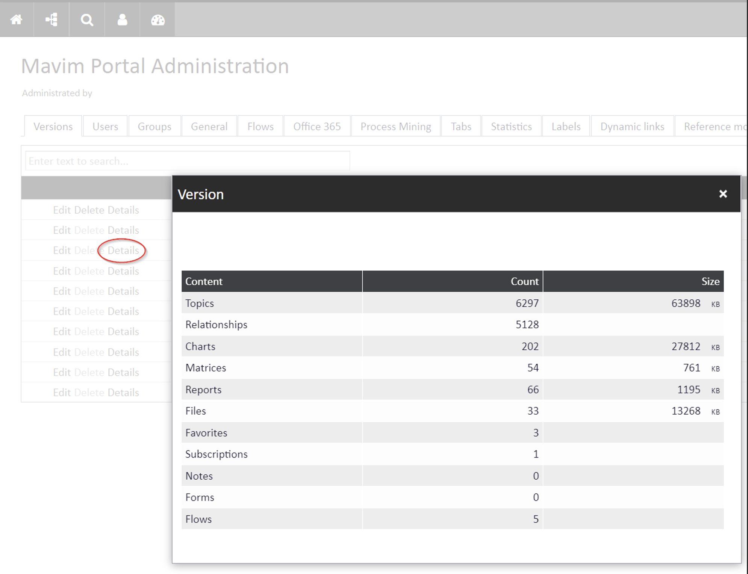Image resolution: width=748 pixels, height=574 pixels.
Task: Click the Topics count value 6297
Action: coord(527,303)
